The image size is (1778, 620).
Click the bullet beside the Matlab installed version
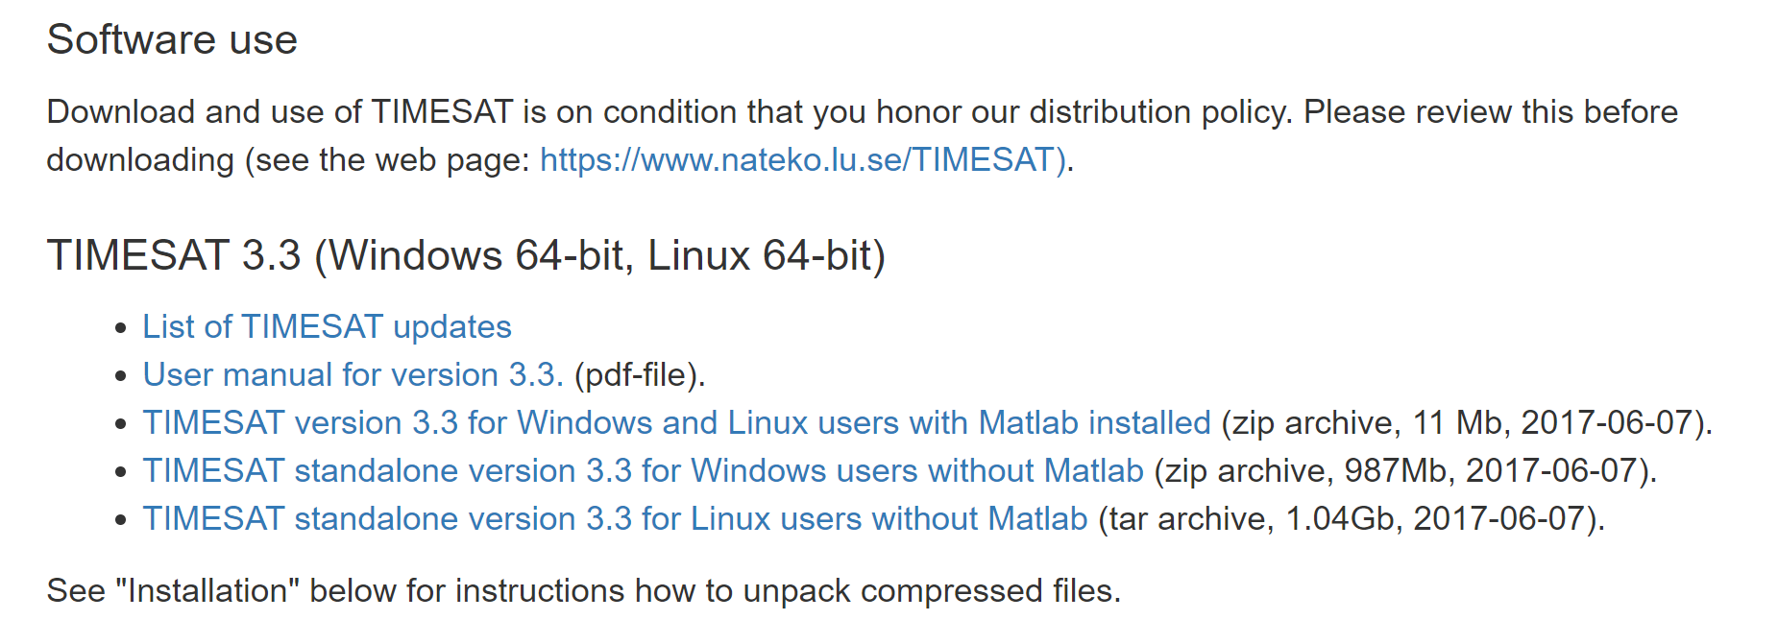120,424
